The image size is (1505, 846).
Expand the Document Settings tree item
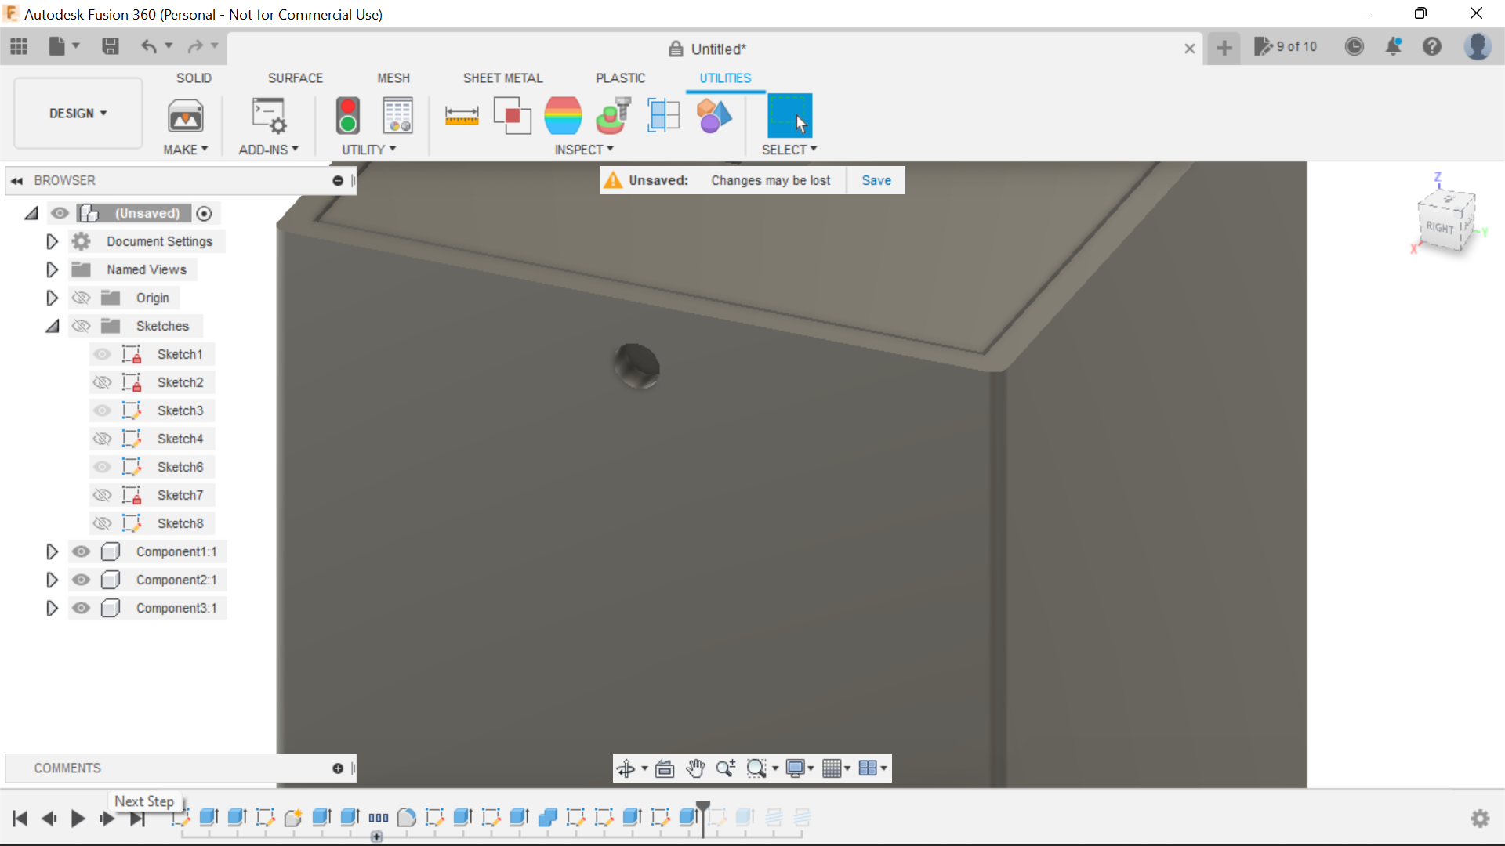52,241
